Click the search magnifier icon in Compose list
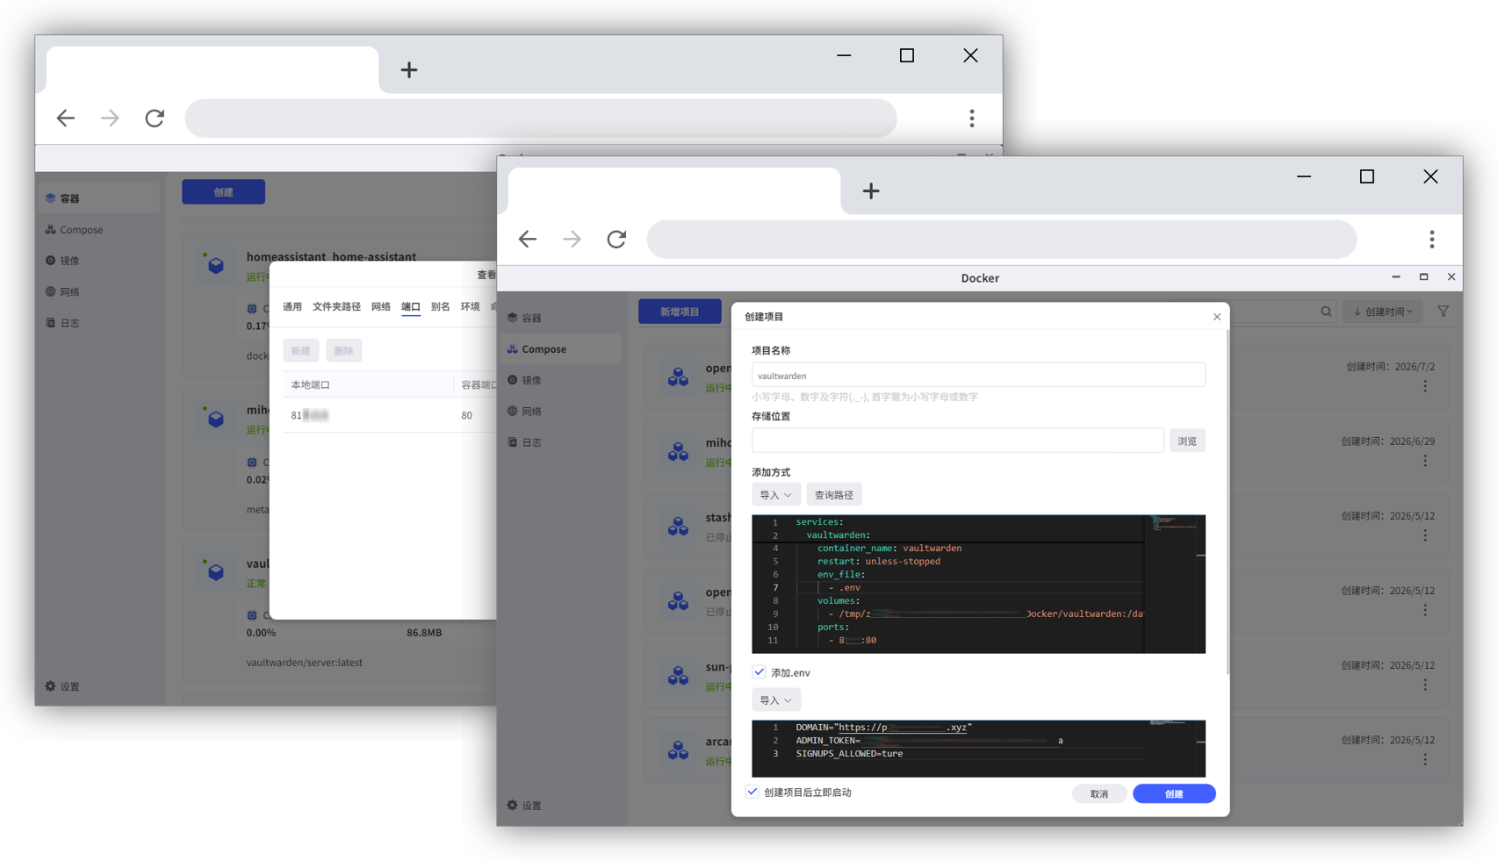This screenshot has height=861, width=1498. [x=1326, y=312]
